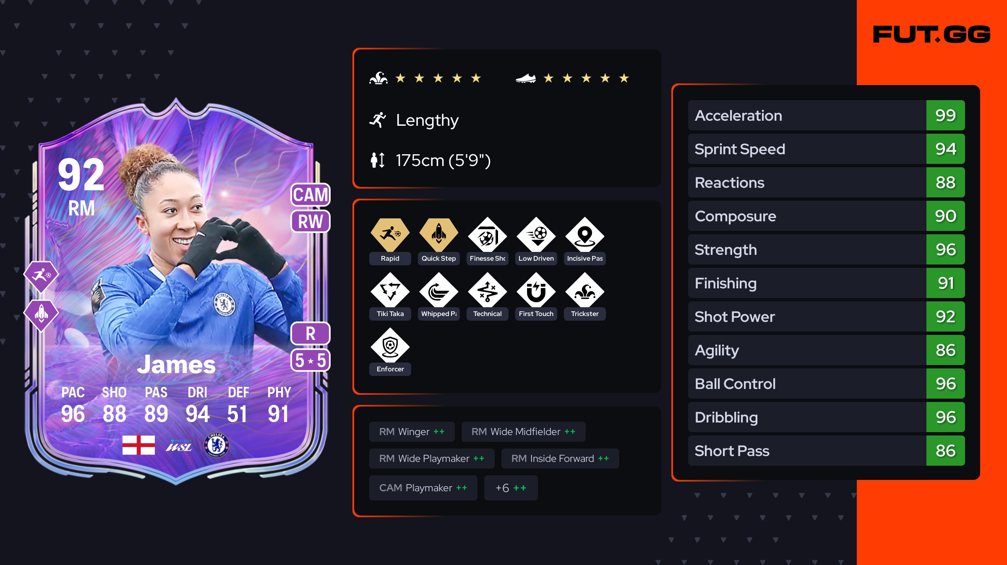Select the Acceleration stat row
Image resolution: width=1007 pixels, height=565 pixels.
coord(826,115)
